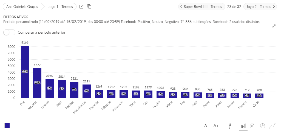Select Jogo 1 - Termos breadcrumb
The height and width of the screenshot is (134, 281).
coord(60,7)
